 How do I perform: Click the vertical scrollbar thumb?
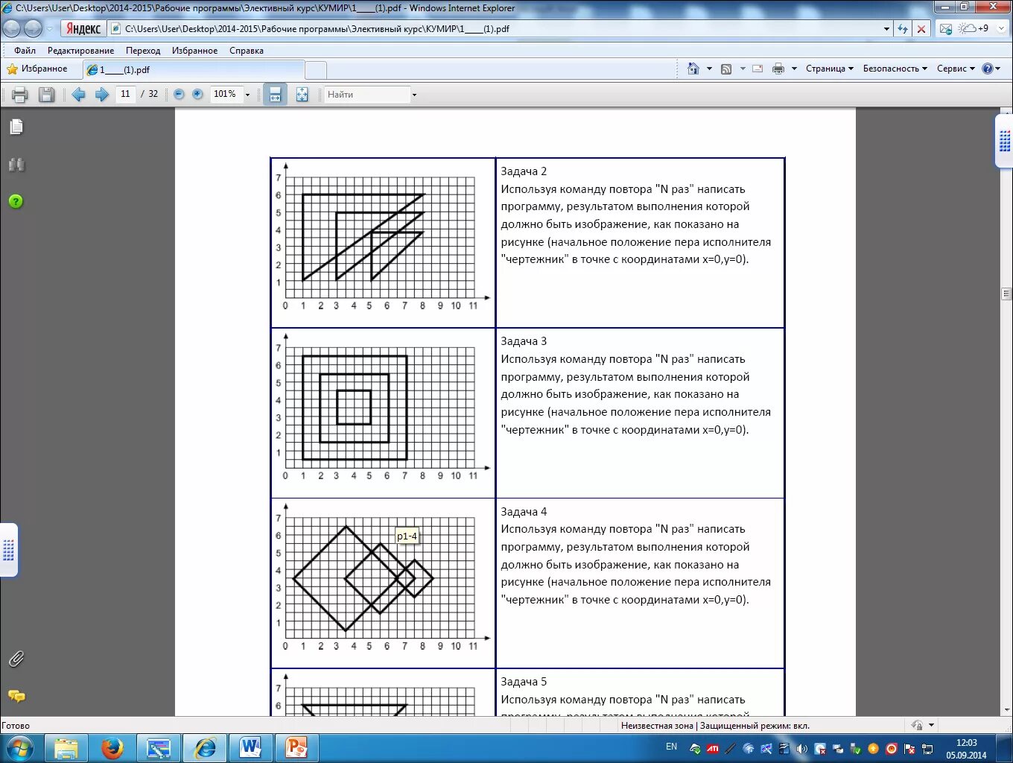(x=1006, y=294)
